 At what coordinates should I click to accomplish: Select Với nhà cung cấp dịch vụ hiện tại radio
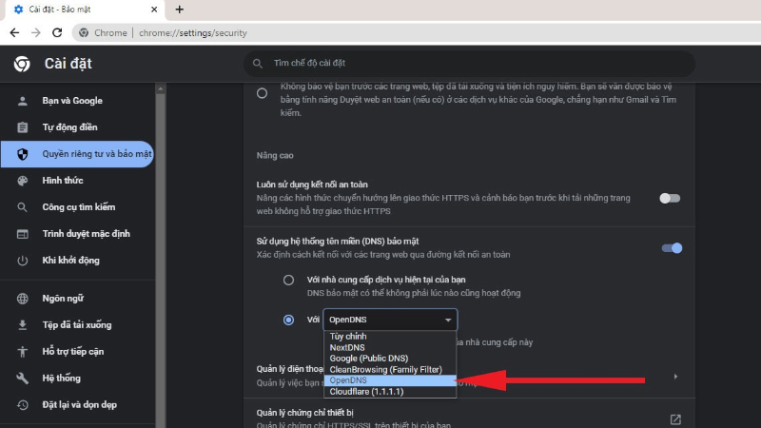[289, 280]
